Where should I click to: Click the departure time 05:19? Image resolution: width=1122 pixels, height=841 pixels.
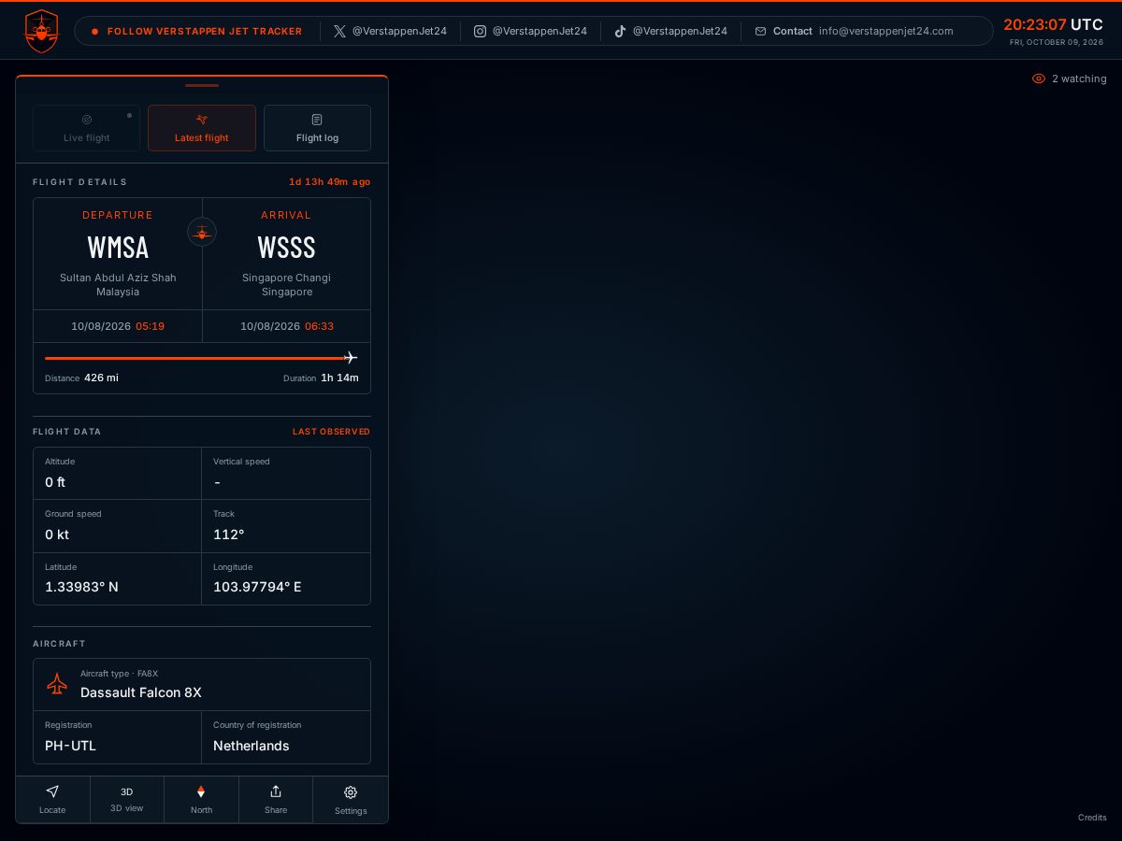point(150,326)
